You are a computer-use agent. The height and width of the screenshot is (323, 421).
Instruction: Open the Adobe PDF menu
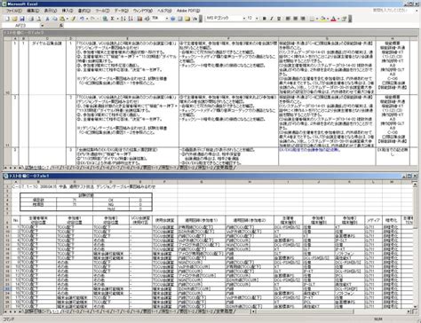click(188, 11)
